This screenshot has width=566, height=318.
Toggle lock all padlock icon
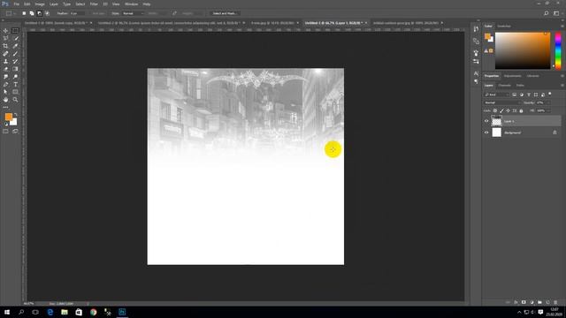(x=521, y=110)
